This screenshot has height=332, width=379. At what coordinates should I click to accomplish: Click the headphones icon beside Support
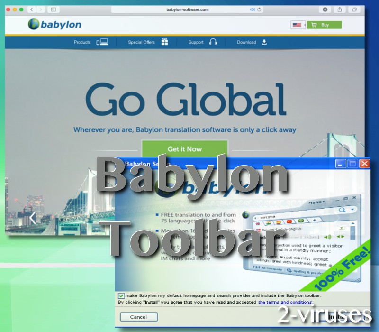click(213, 42)
